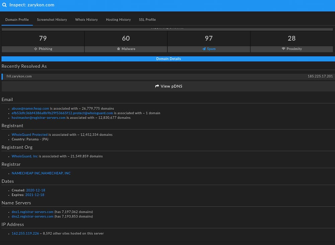Click 'Inspect: zarykon.com' header title
335x245 pixels.
(32, 5)
